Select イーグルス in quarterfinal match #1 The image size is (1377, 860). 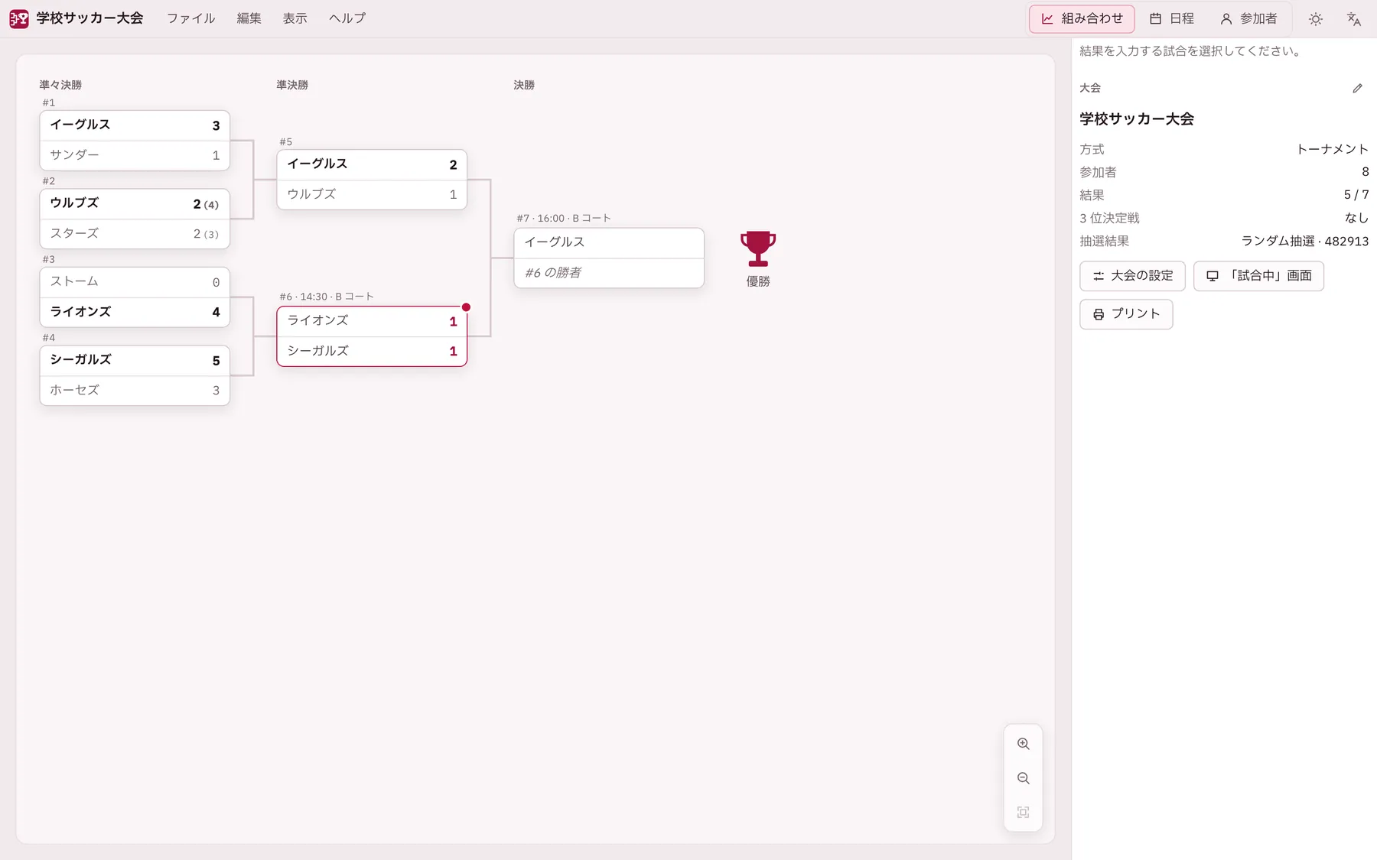point(135,125)
